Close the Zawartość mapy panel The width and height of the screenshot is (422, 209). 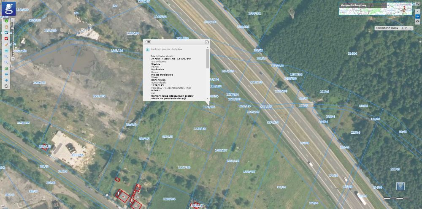(410, 28)
